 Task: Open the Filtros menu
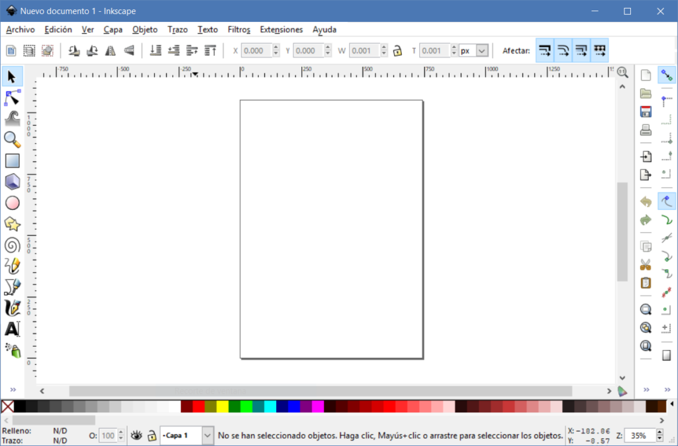(238, 30)
